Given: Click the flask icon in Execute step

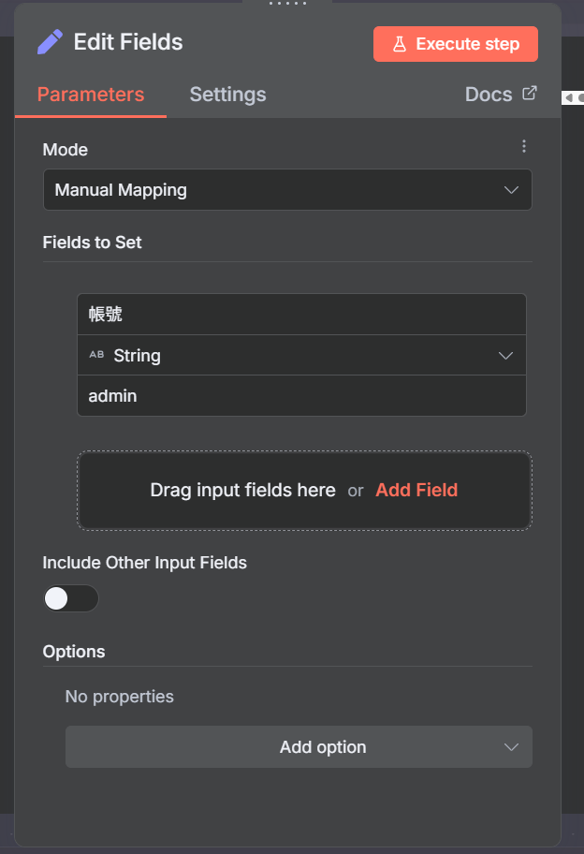Looking at the screenshot, I should tap(399, 44).
